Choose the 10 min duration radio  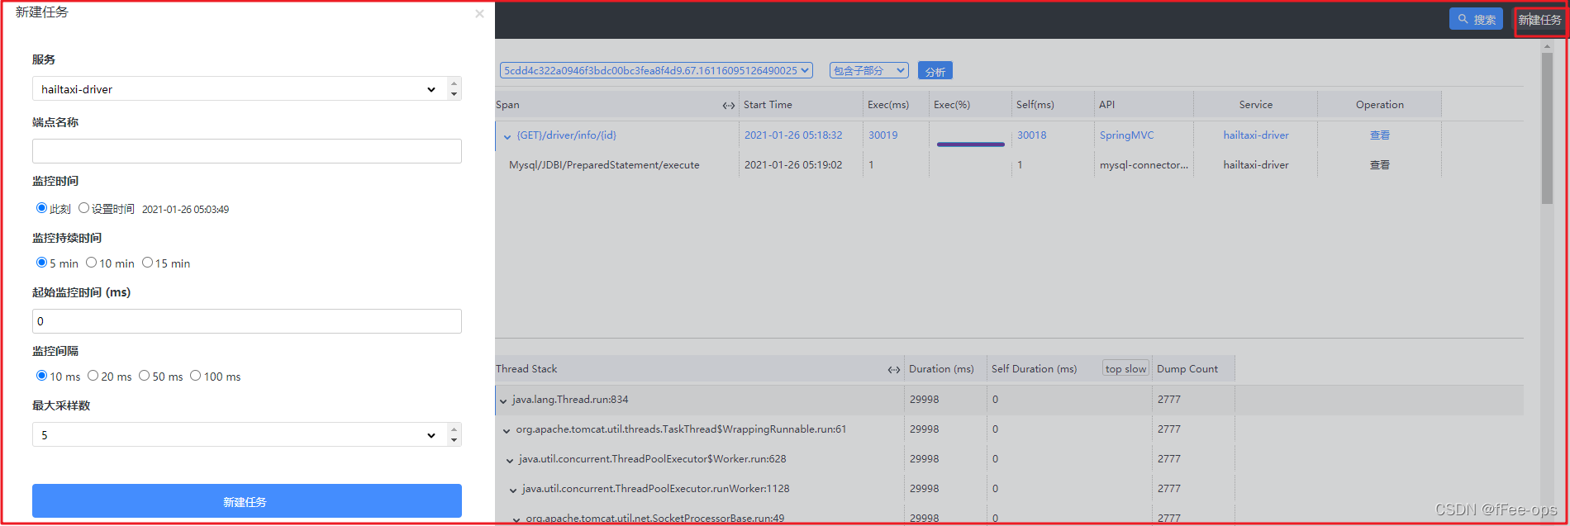pos(91,263)
